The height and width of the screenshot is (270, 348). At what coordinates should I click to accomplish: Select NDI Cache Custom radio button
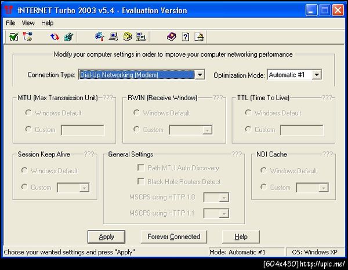tap(264, 187)
